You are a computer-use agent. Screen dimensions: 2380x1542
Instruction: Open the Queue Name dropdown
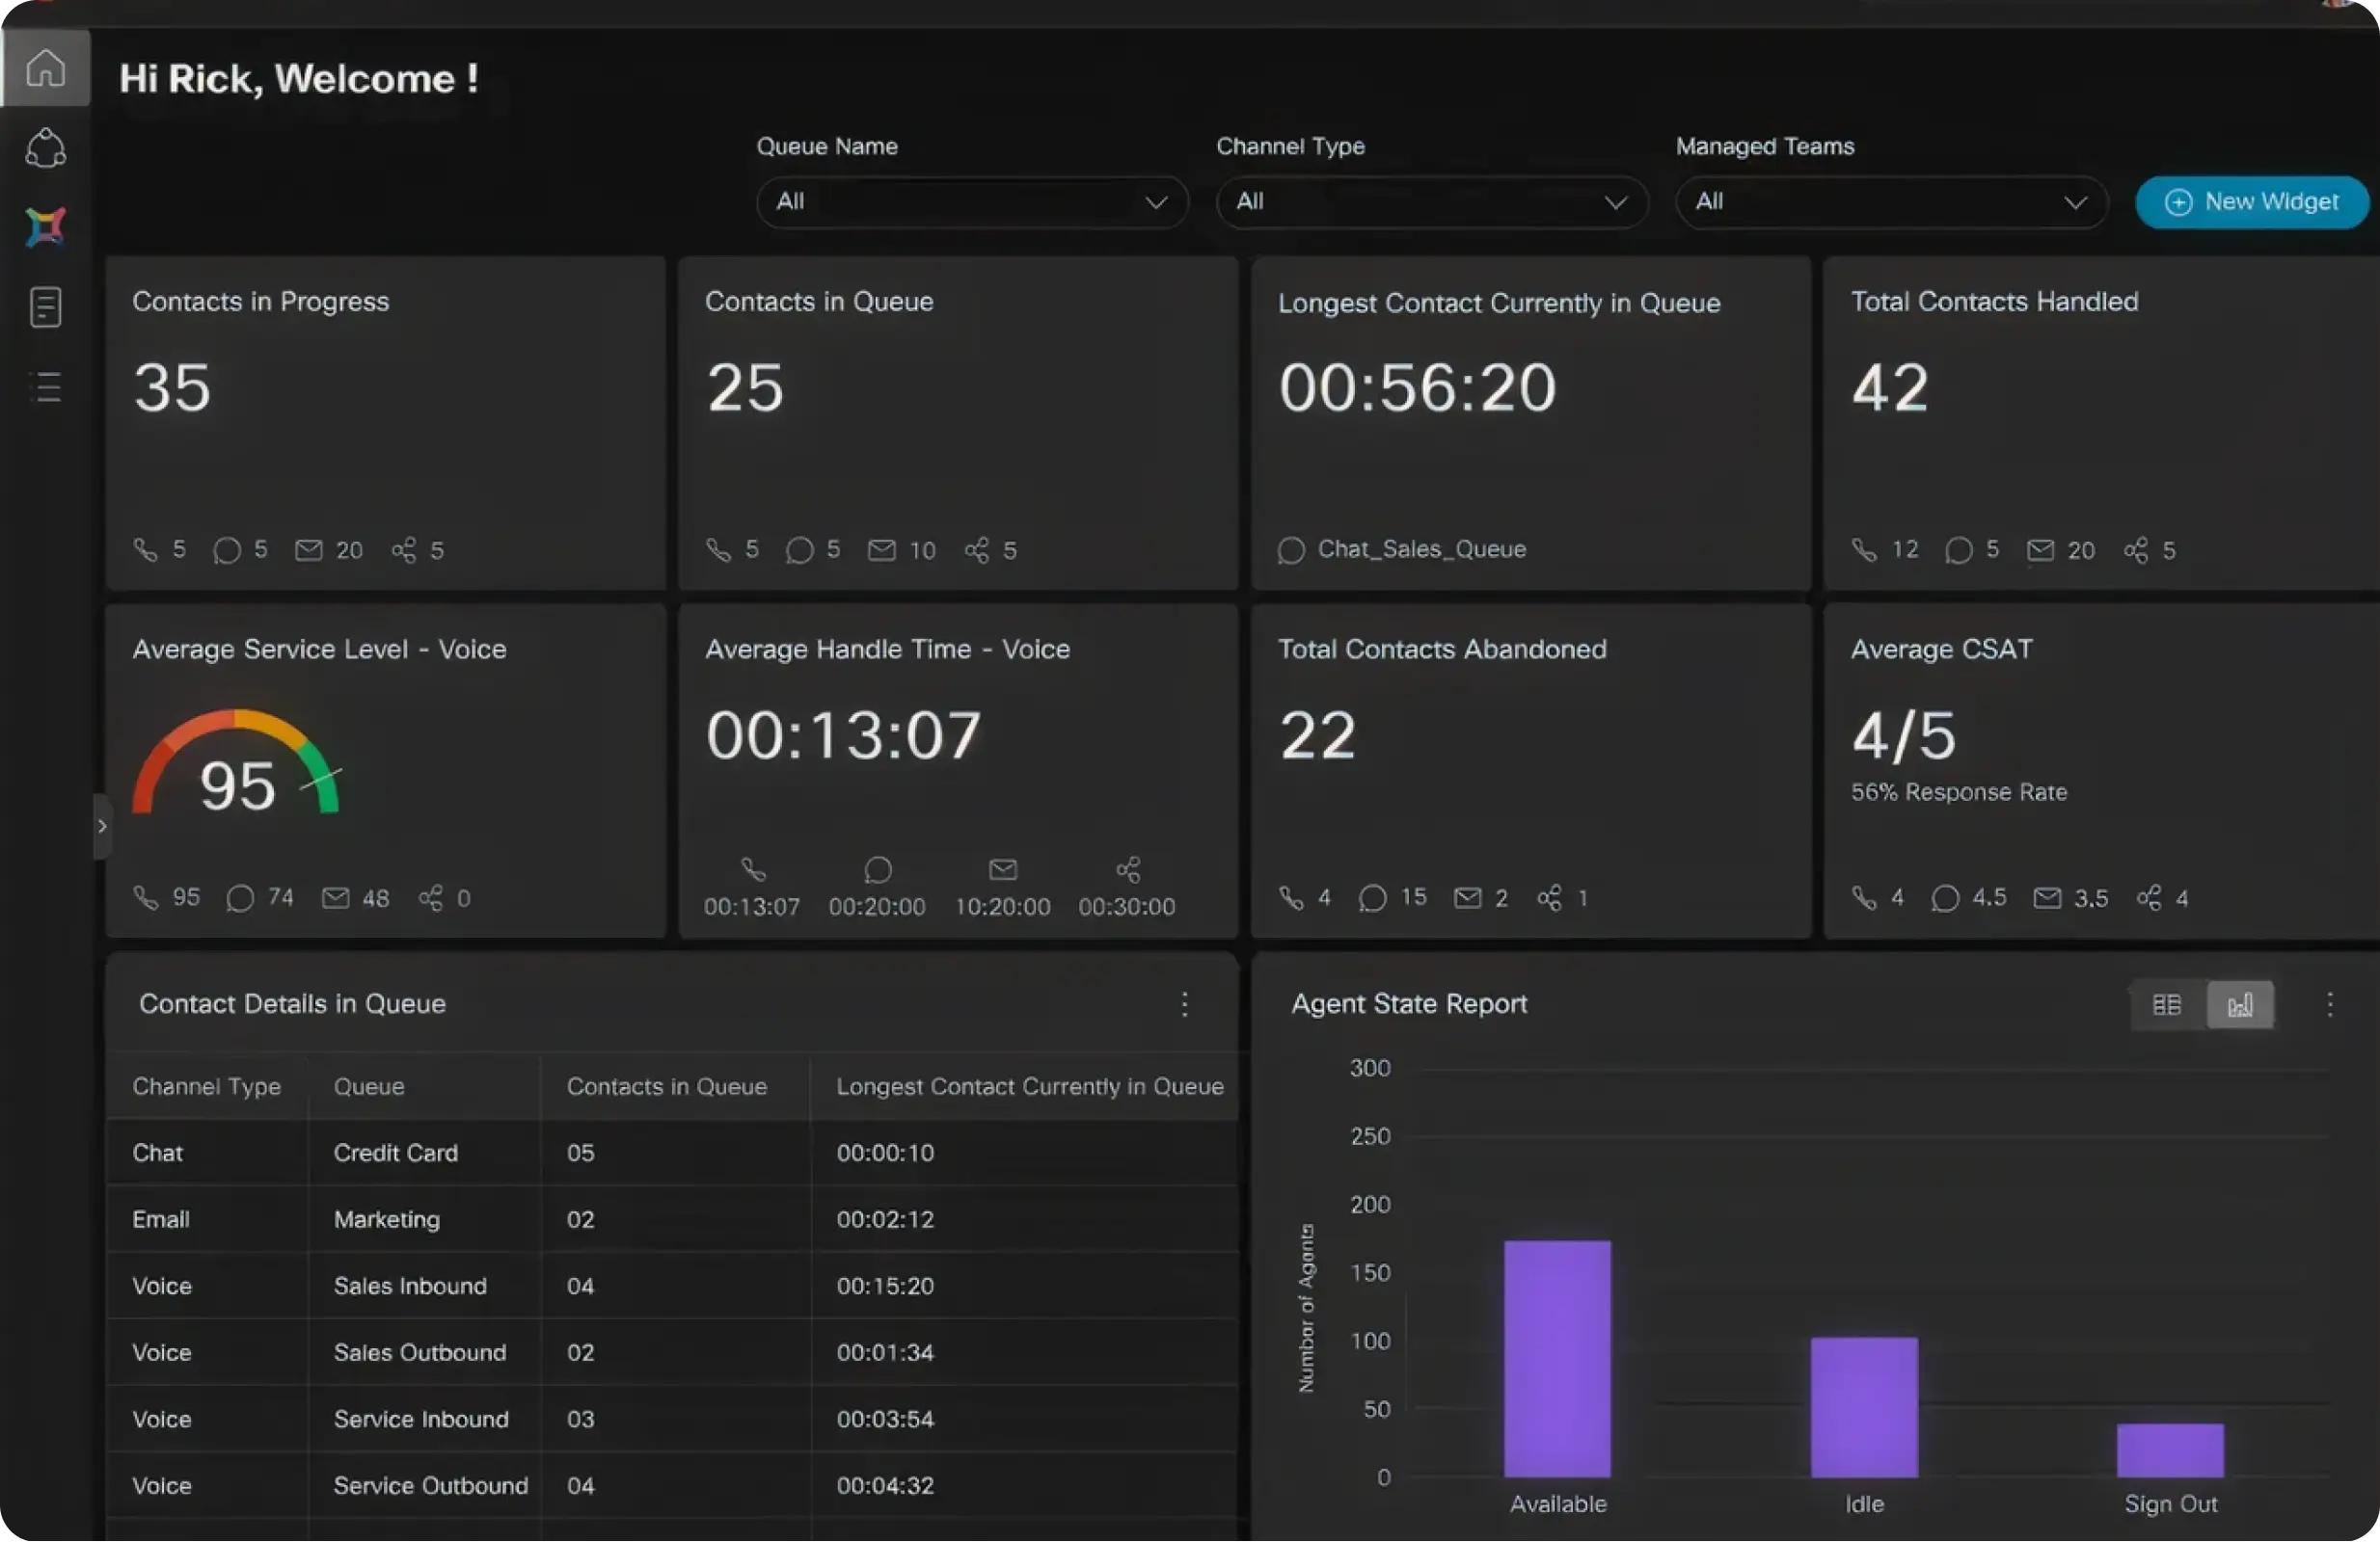click(971, 201)
